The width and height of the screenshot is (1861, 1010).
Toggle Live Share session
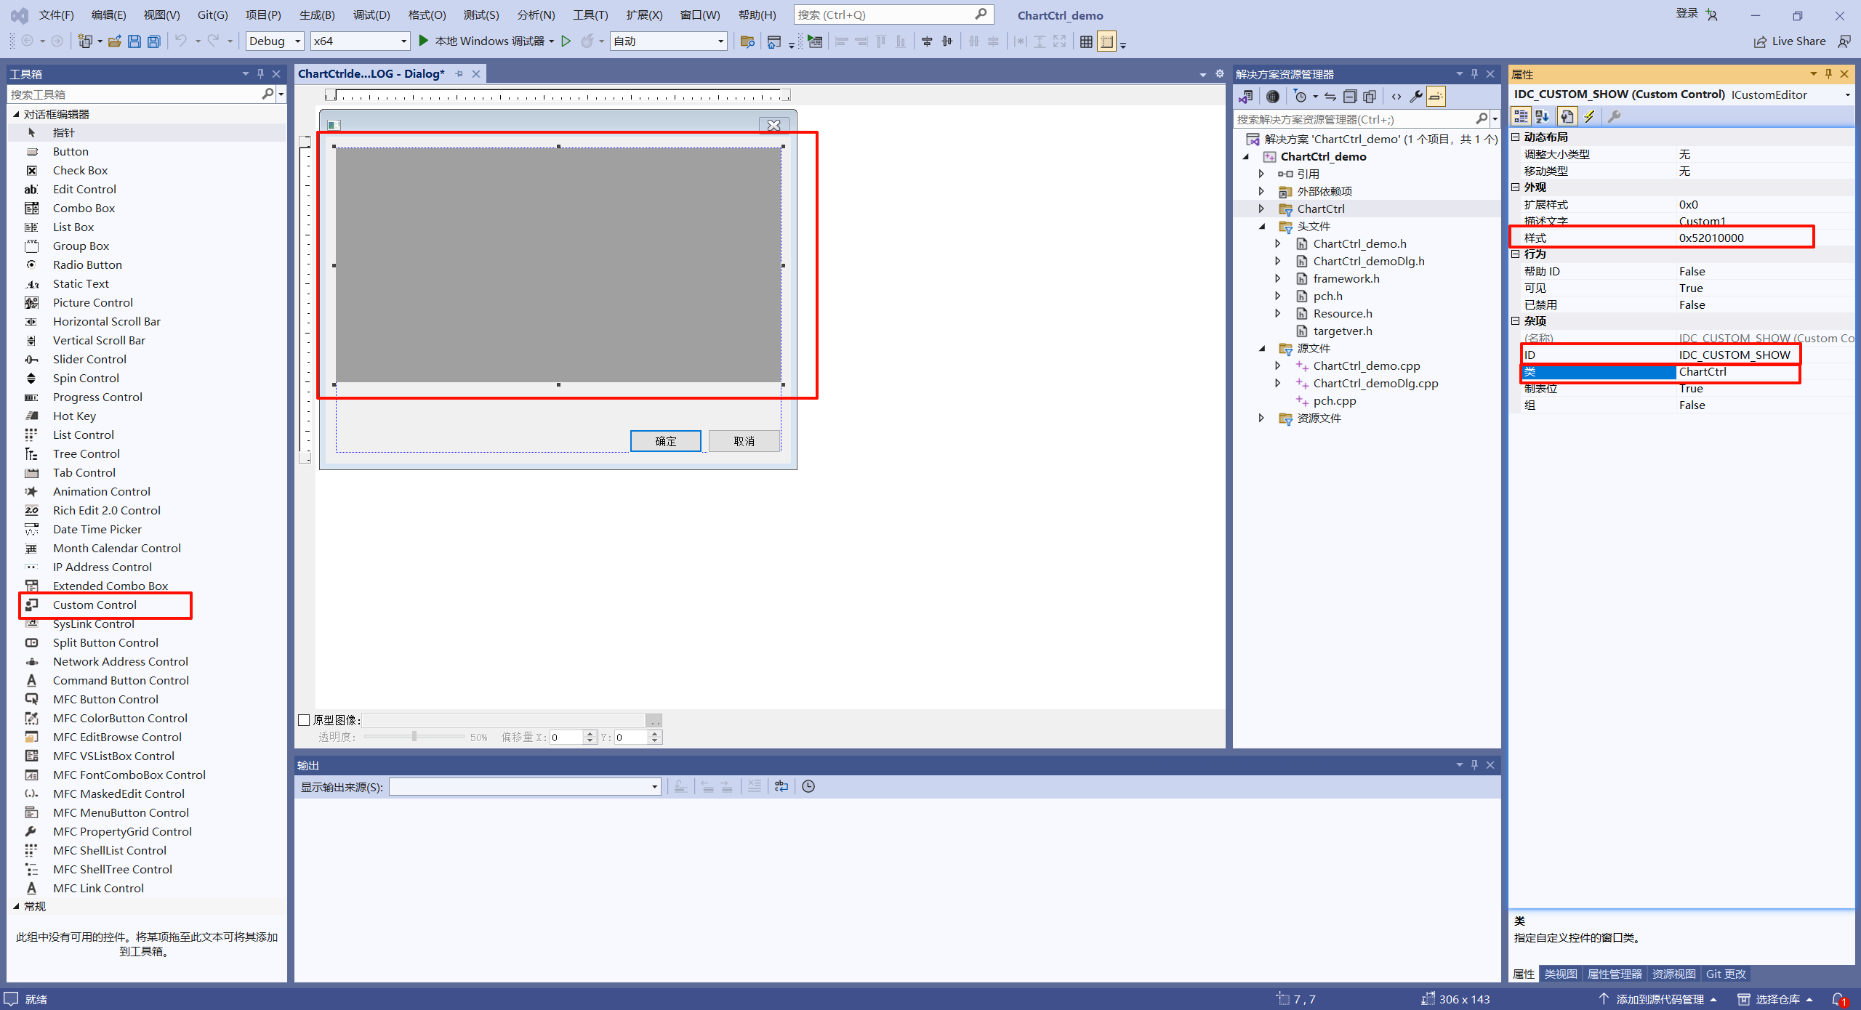click(x=1790, y=41)
